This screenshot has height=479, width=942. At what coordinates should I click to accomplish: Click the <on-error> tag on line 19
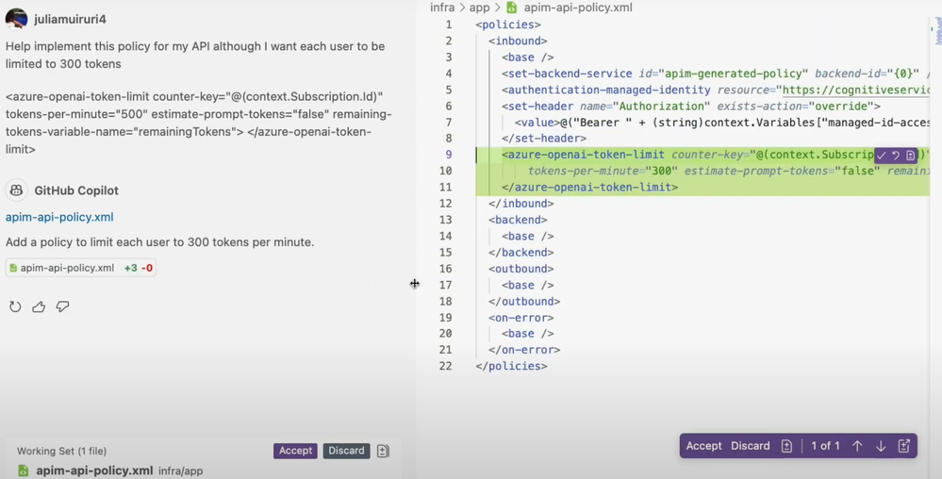(521, 318)
